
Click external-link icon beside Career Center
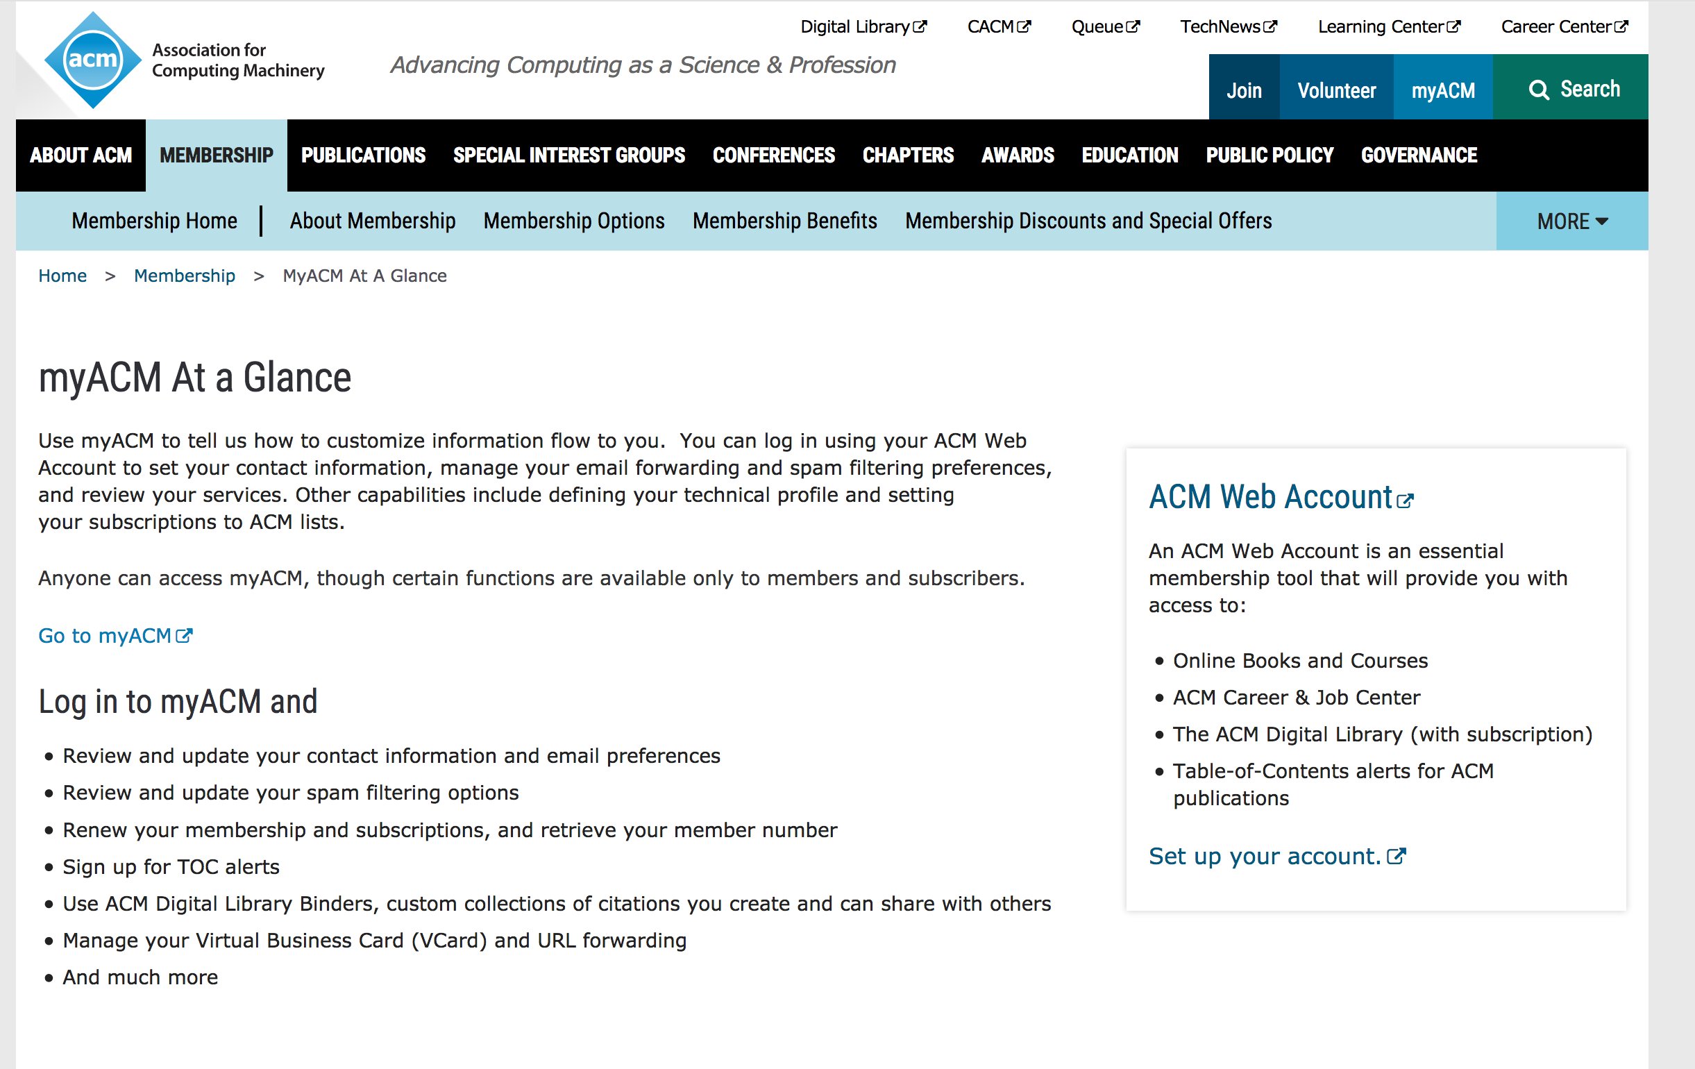[x=1621, y=27]
